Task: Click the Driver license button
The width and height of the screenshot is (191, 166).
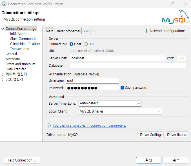Action: point(177,134)
